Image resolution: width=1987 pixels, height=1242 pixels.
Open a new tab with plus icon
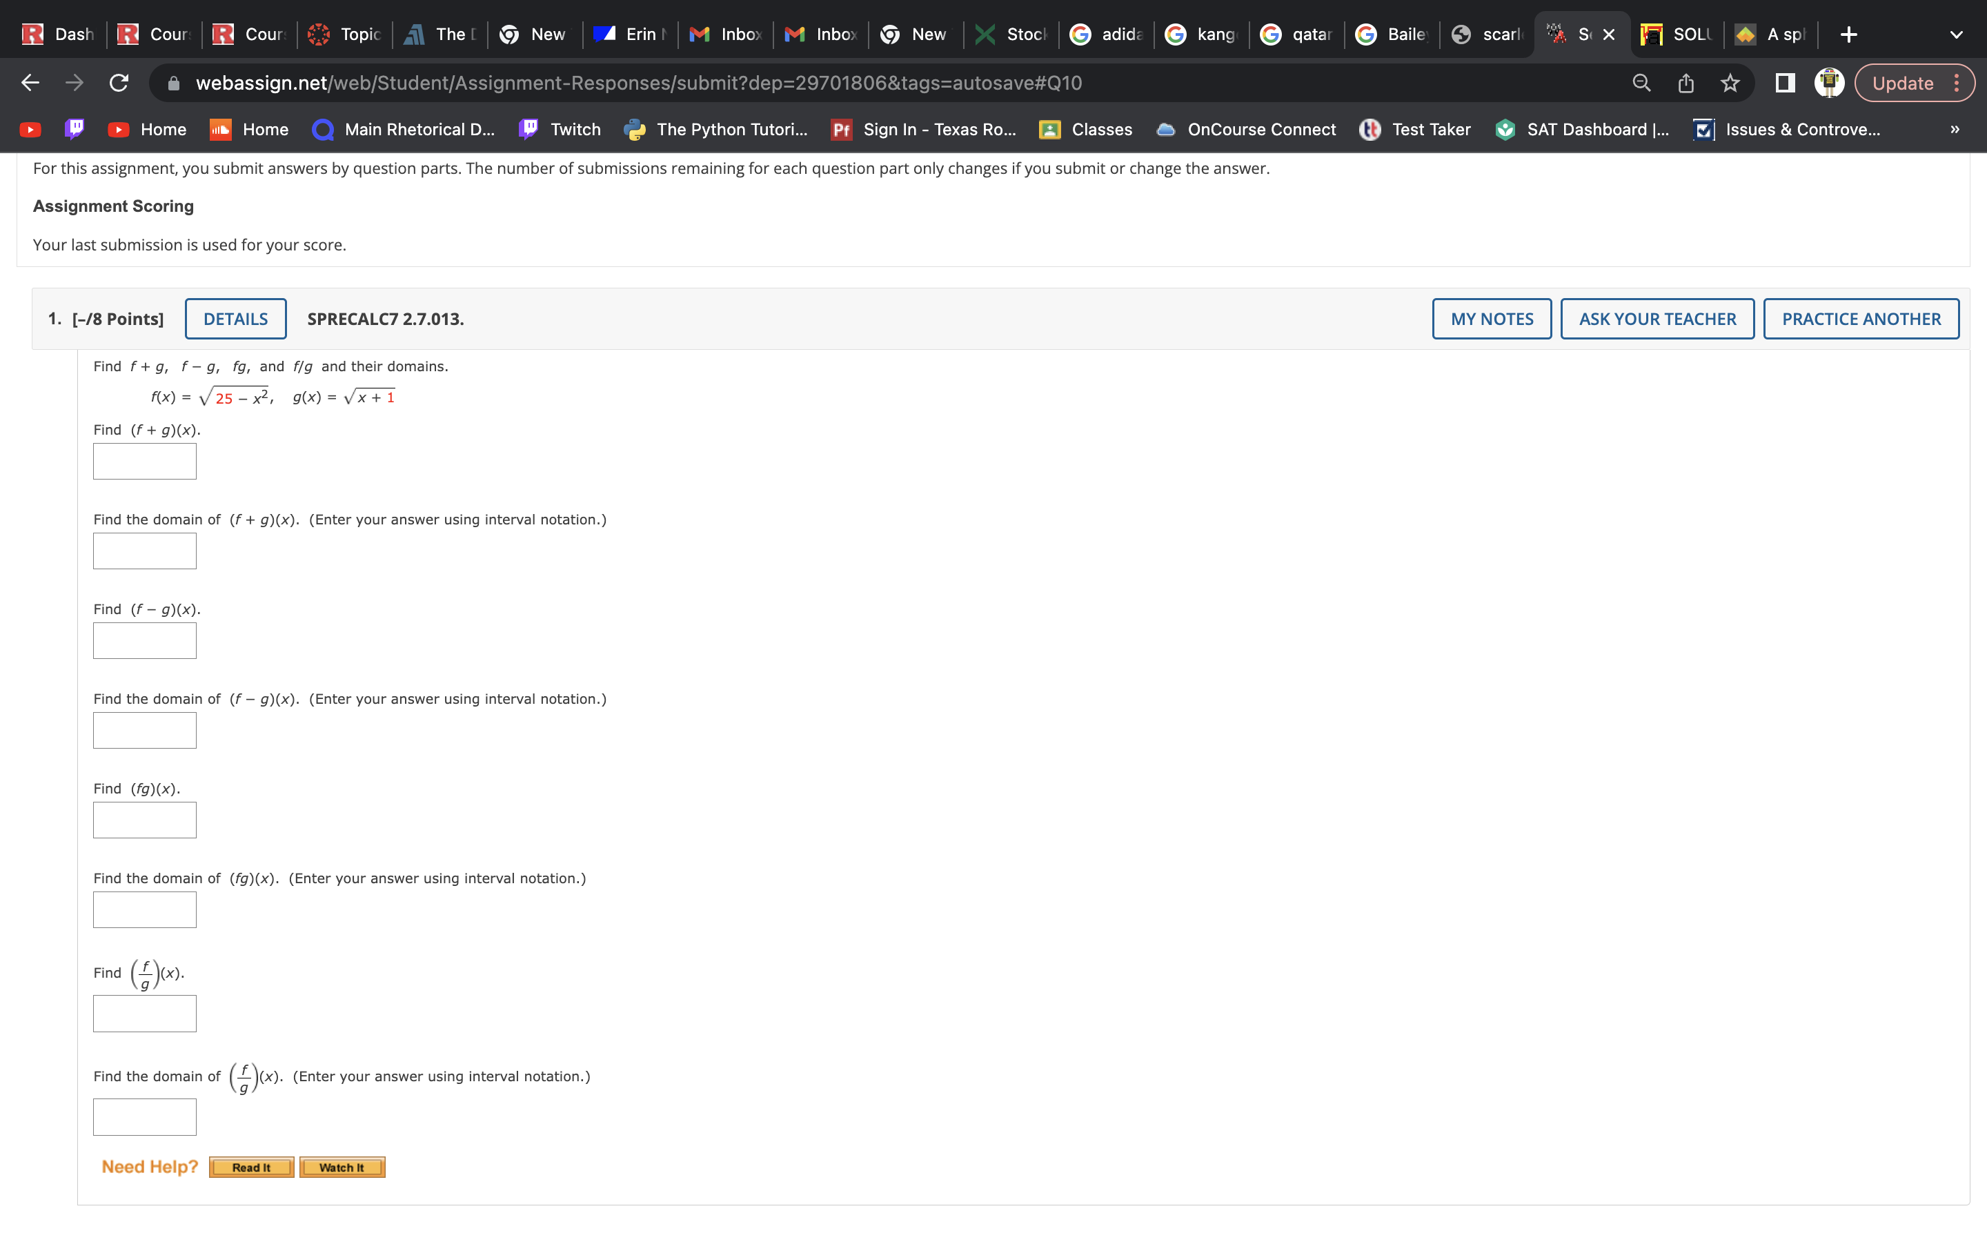tap(1848, 34)
